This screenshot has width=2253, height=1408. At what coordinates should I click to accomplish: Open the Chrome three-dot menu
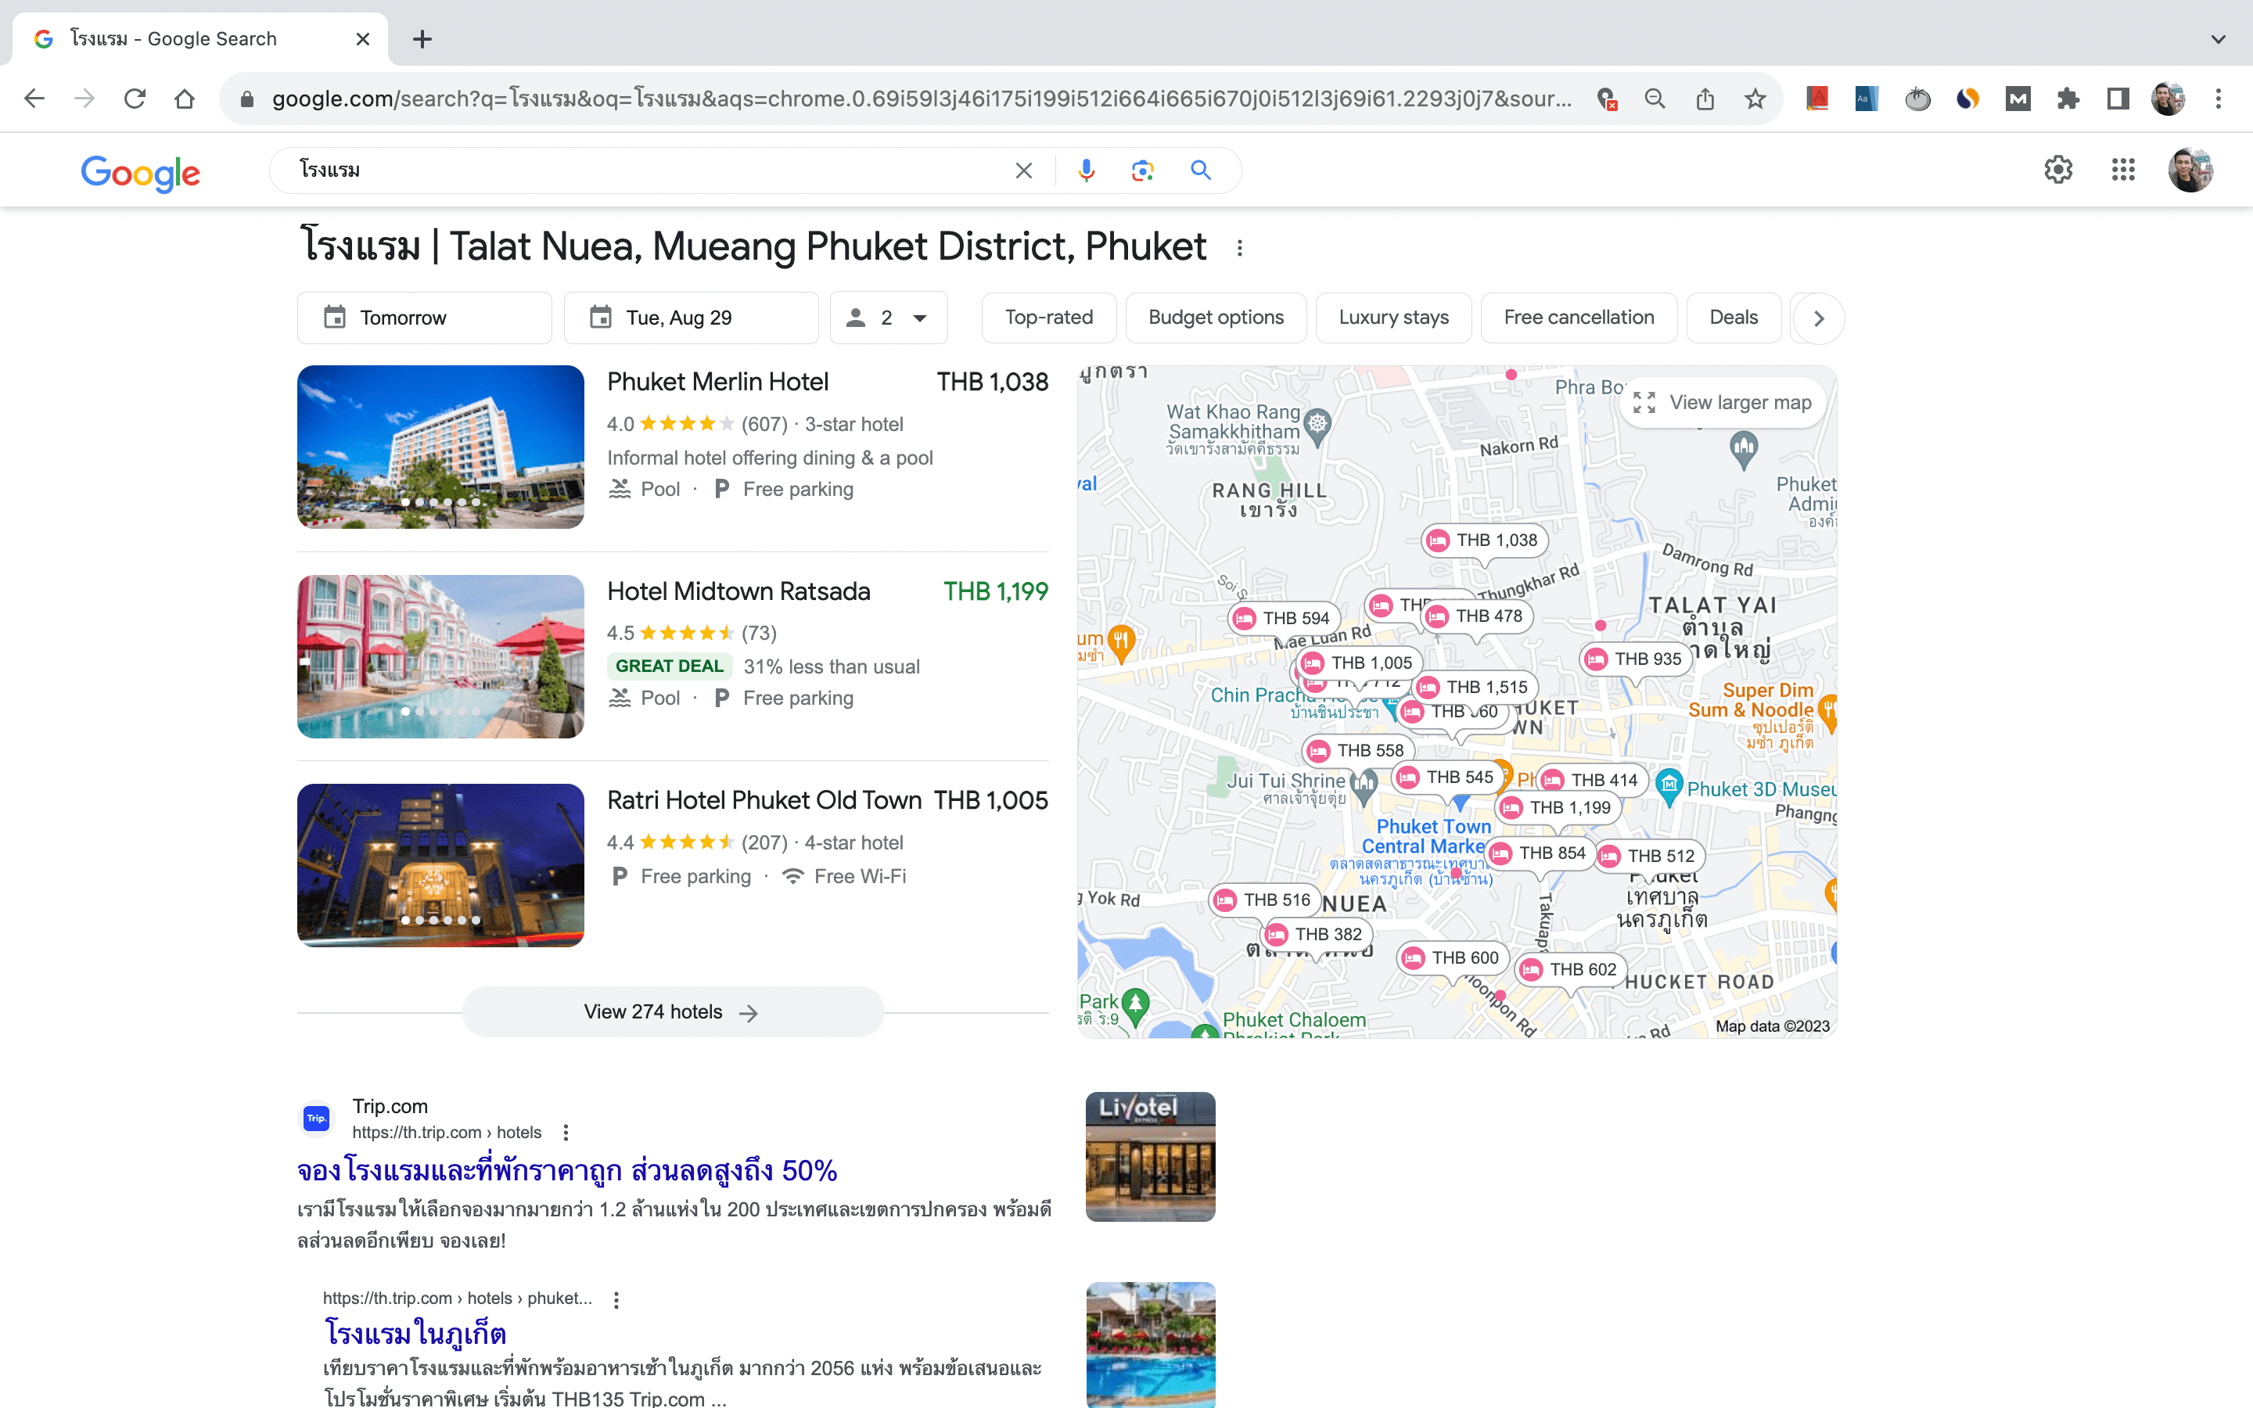(2219, 99)
